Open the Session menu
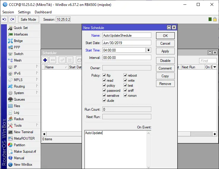Image resolution: width=219 pixels, height=169 pixels. pyautogui.click(x=8, y=12)
